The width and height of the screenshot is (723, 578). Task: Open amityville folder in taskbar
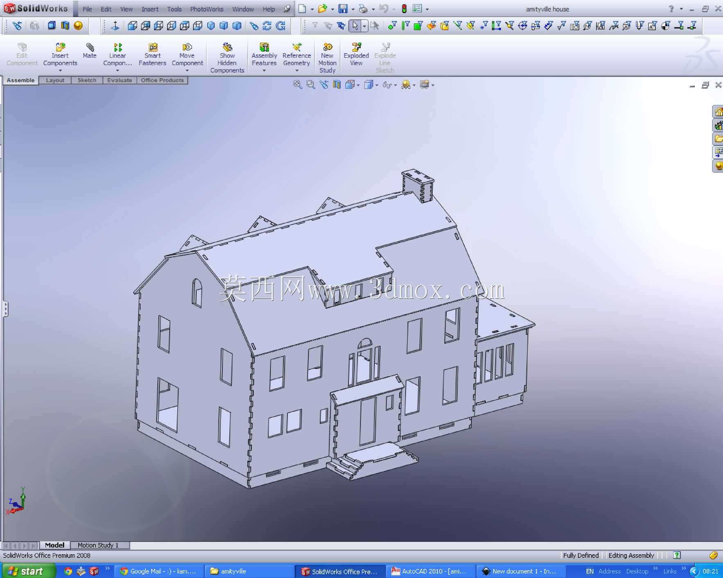[x=249, y=571]
